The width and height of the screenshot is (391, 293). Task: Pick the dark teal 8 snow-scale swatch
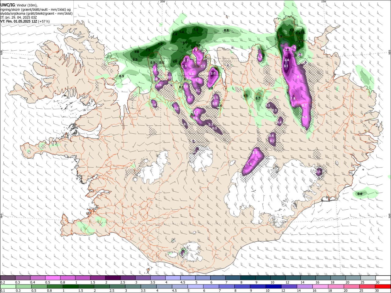pyautogui.click(x=248, y=278)
